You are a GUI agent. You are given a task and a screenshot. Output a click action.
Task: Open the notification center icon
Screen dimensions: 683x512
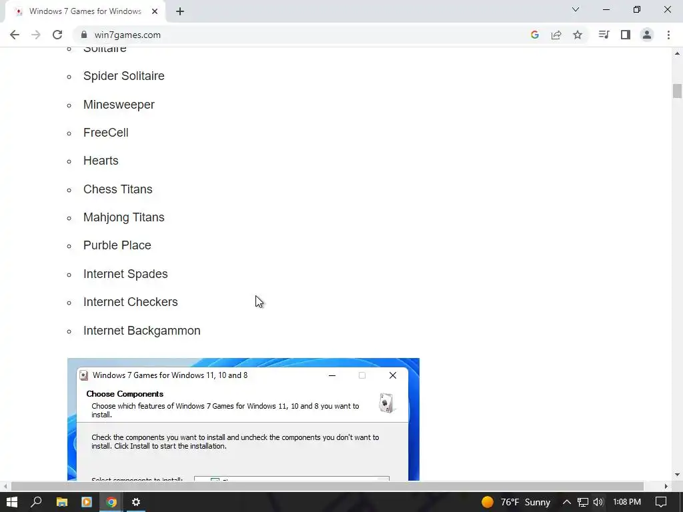tap(661, 502)
